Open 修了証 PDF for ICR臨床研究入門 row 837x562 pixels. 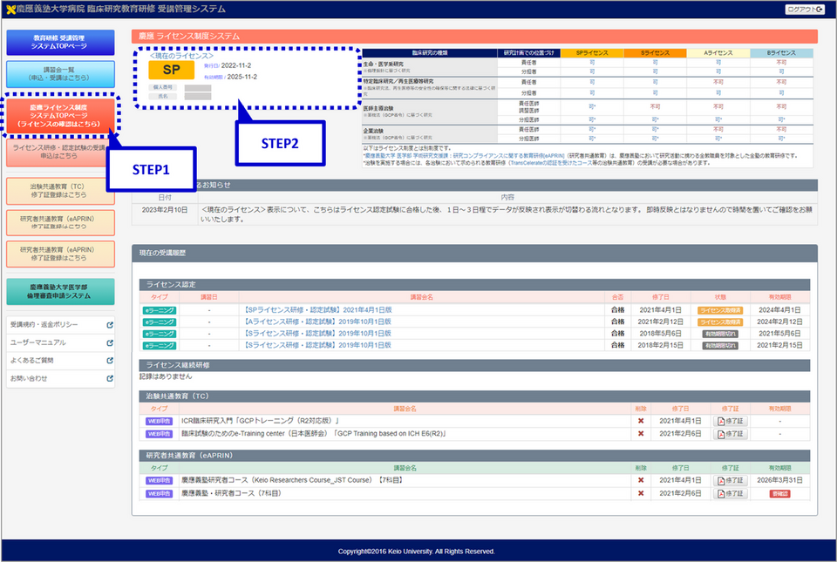[731, 421]
